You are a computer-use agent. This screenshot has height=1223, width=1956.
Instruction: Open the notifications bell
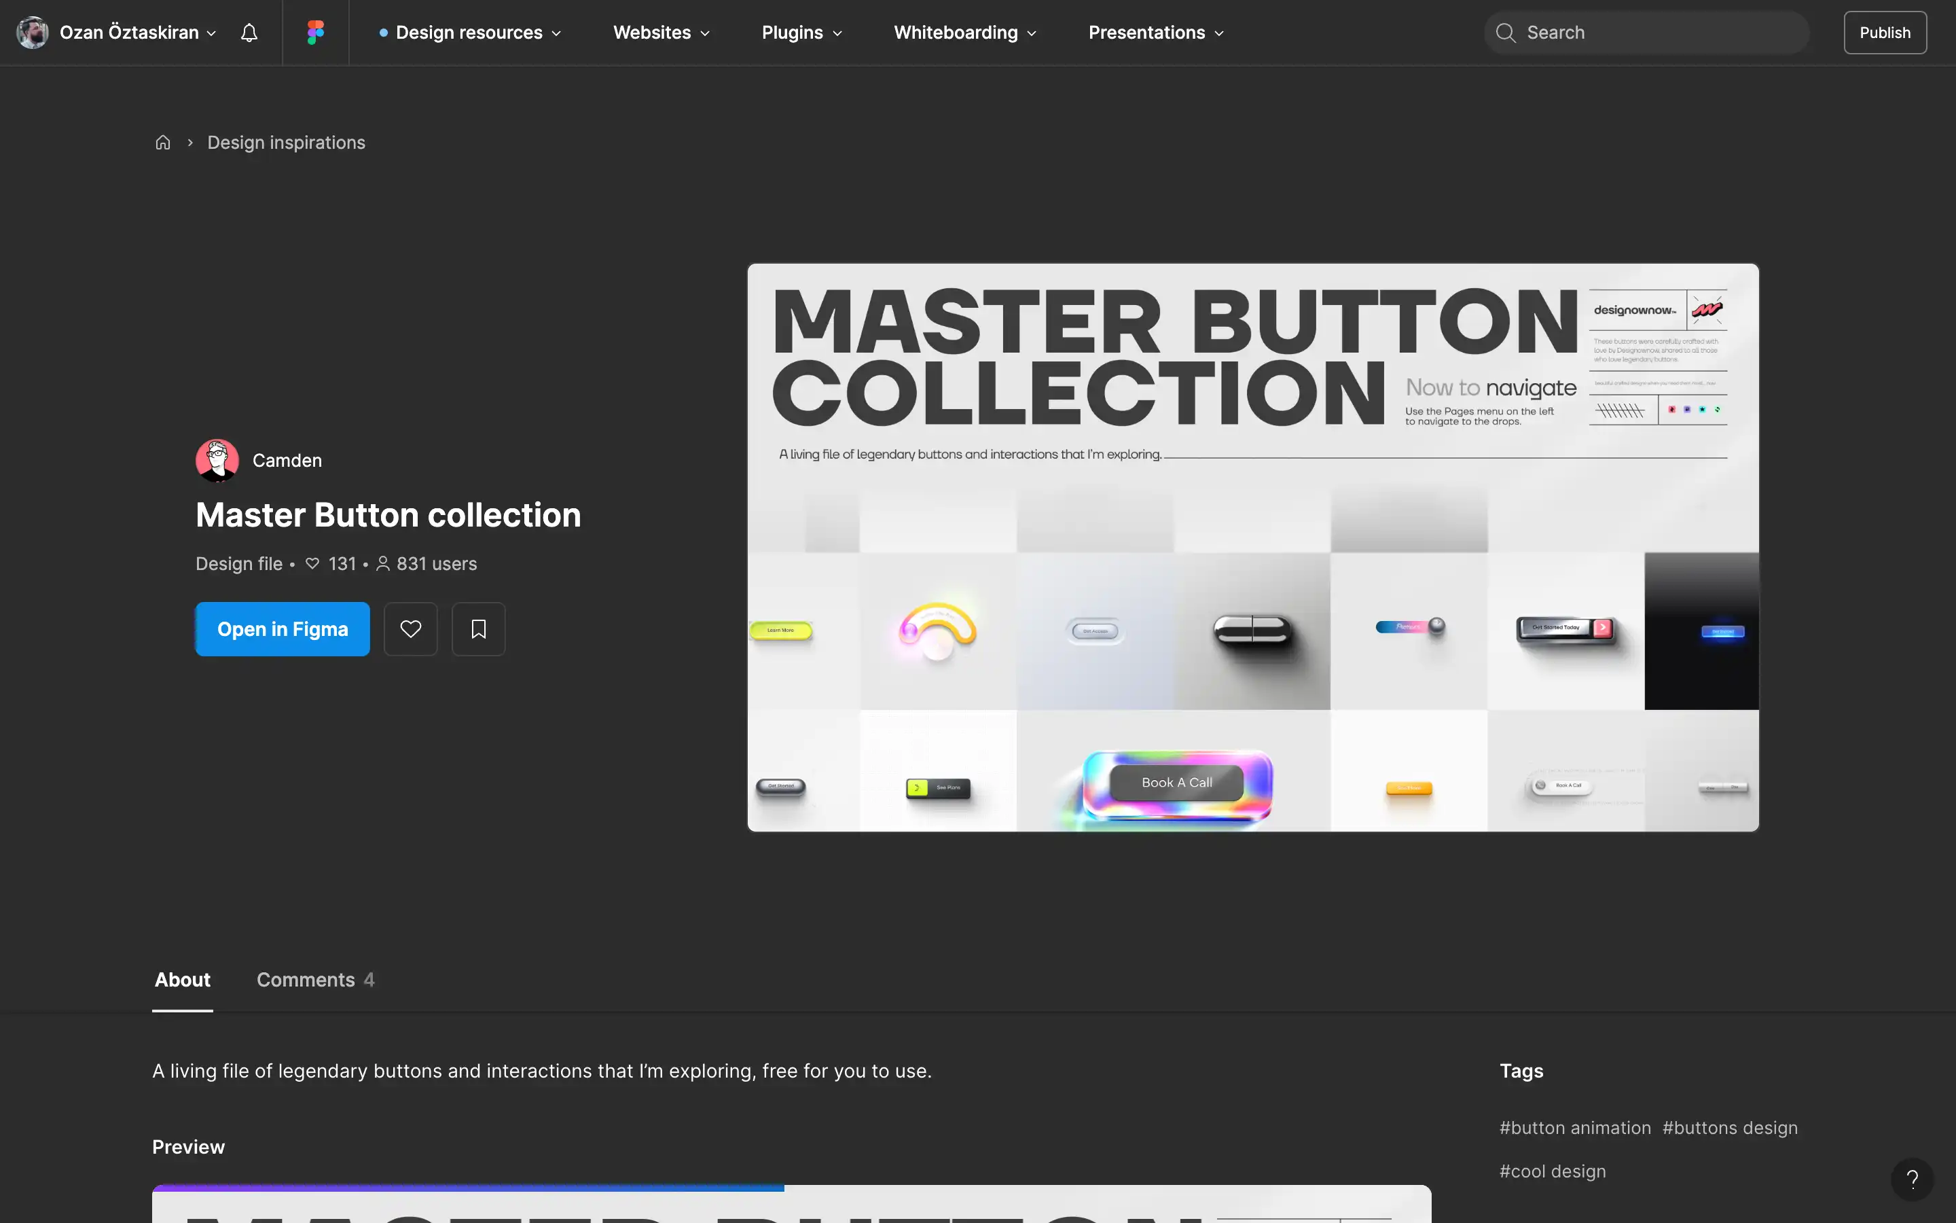pos(249,33)
